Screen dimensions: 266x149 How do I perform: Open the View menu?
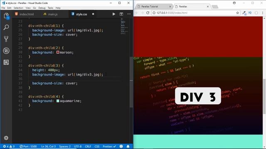tap(28, 8)
